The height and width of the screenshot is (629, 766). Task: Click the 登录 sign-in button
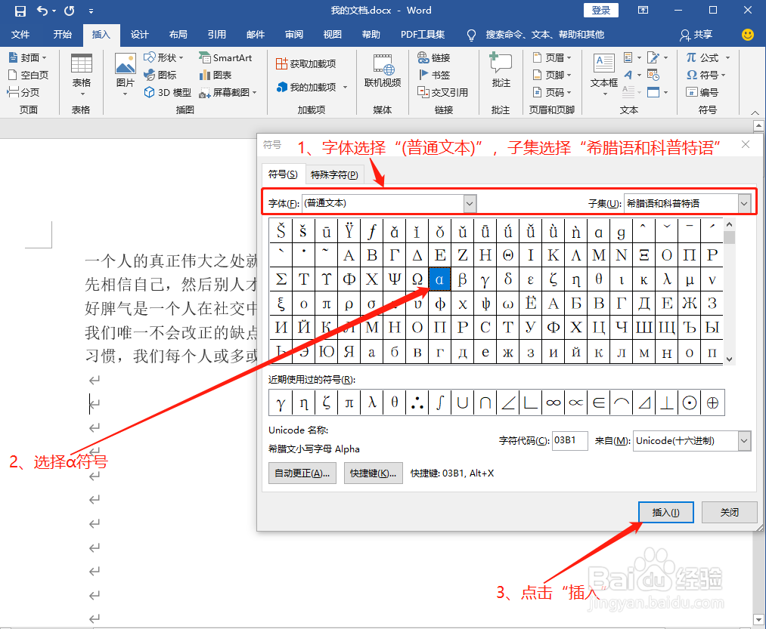click(601, 11)
